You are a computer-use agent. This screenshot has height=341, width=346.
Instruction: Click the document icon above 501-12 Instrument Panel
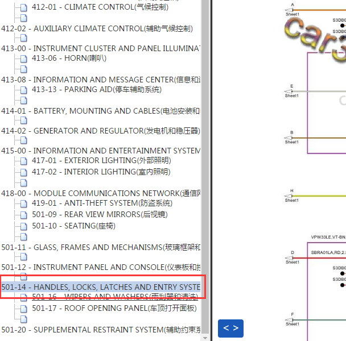(x=23, y=257)
